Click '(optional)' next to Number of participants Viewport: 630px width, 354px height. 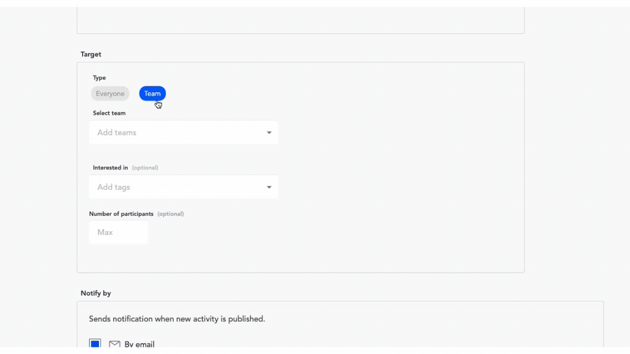[171, 214]
